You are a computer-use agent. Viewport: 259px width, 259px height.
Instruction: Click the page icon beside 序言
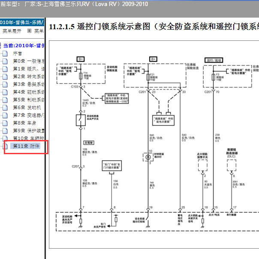(5, 53)
